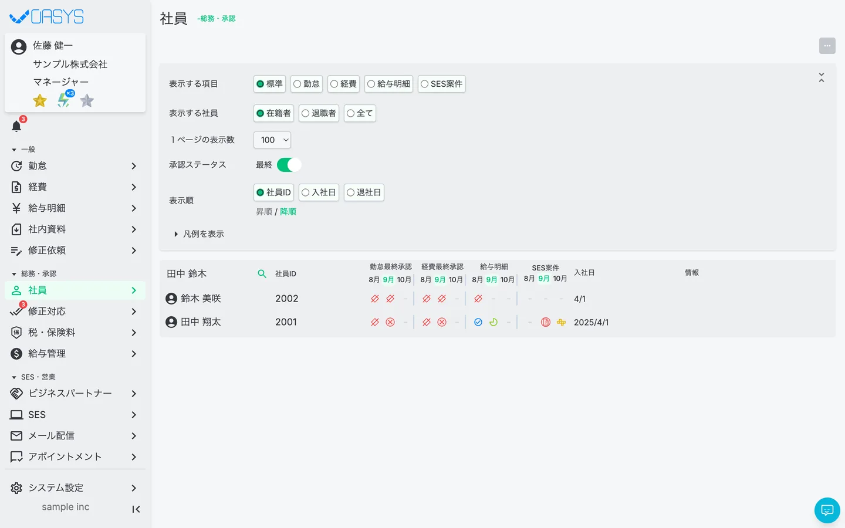The image size is (845, 528).
Task: Click the lightning badge with x3
Action: (x=64, y=100)
